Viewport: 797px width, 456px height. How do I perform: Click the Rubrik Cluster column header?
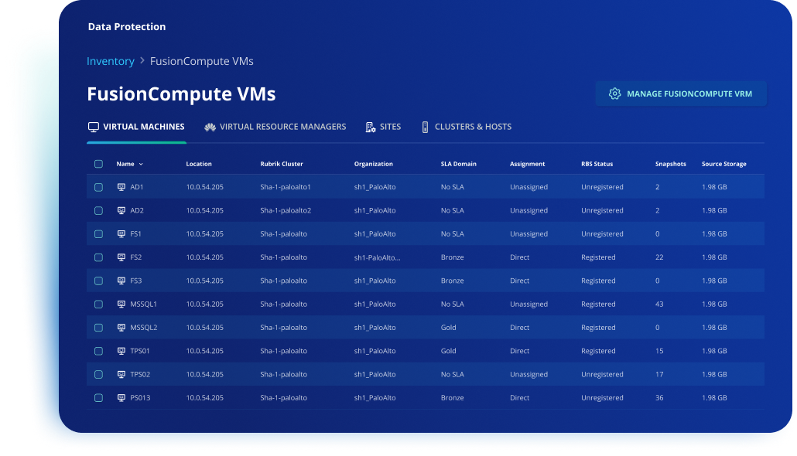[x=282, y=164]
